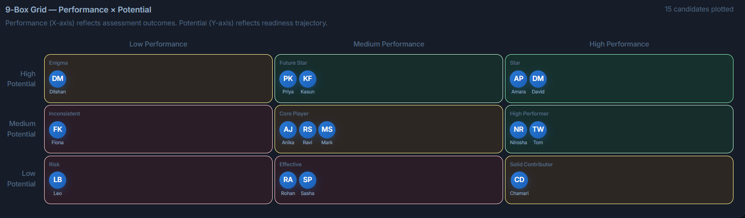
Task: Click Nirosha's NR avatar
Action: point(518,130)
